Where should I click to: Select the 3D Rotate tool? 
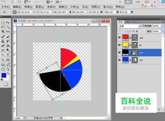click(x=3, y=65)
